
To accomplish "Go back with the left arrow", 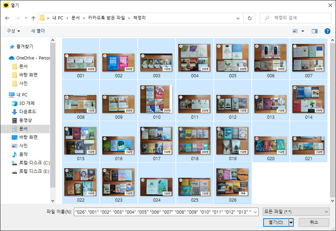I will click(7, 18).
